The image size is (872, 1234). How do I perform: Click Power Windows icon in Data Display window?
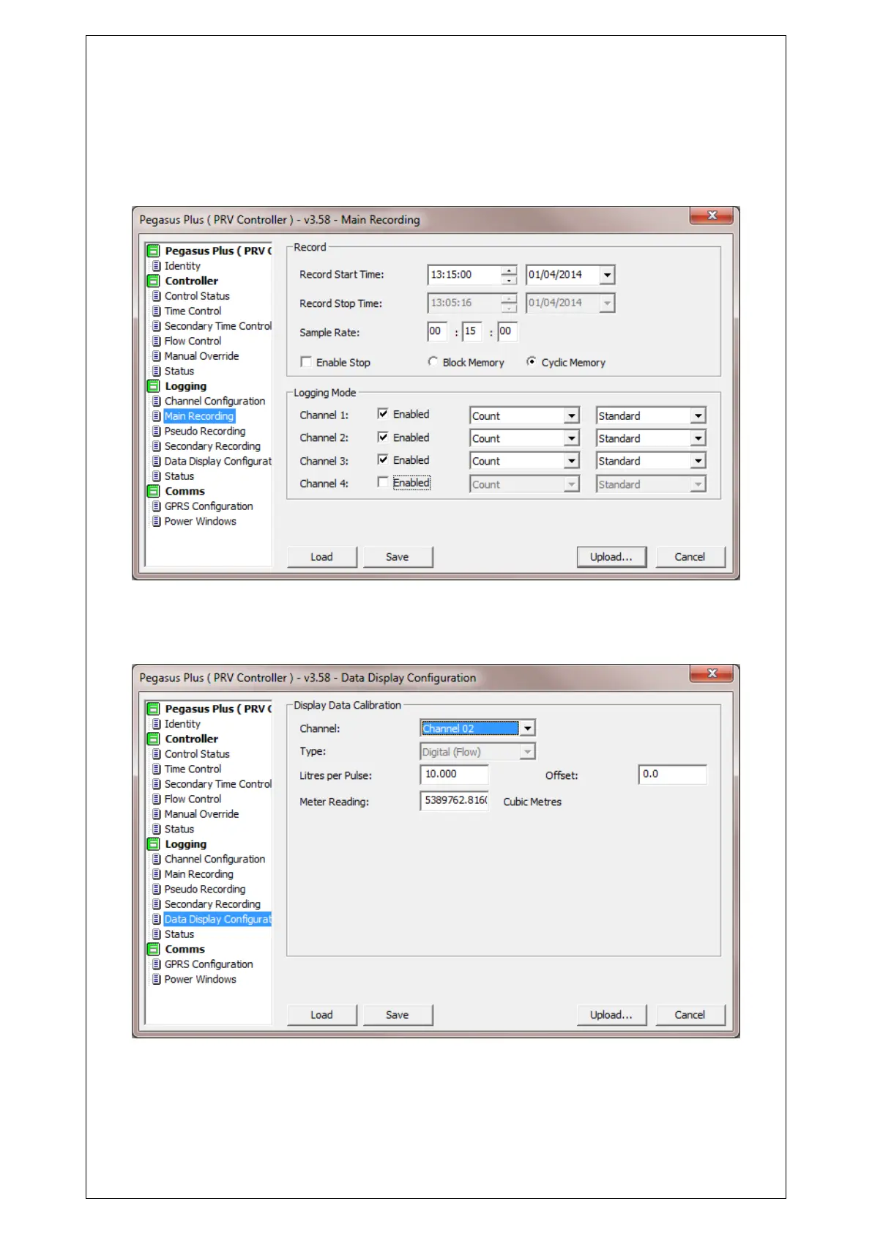click(x=156, y=979)
